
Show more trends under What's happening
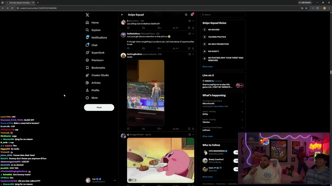(x=208, y=136)
